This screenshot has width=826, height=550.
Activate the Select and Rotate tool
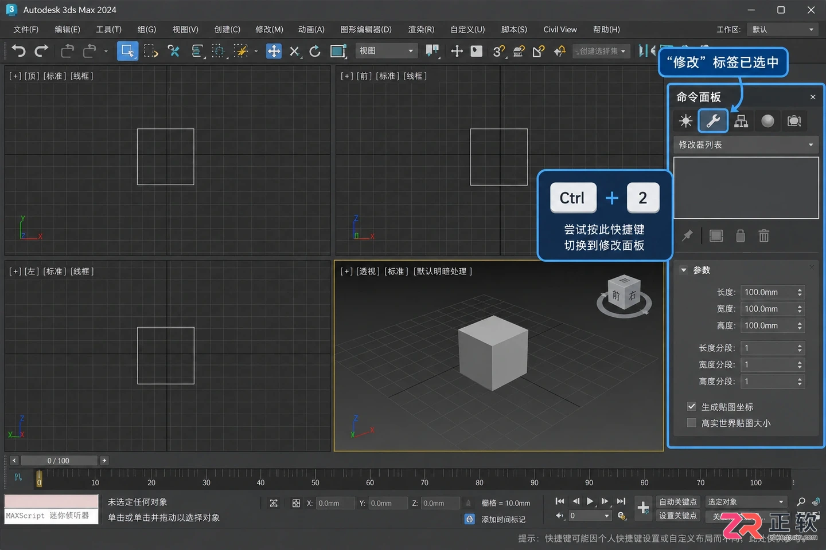pos(315,51)
